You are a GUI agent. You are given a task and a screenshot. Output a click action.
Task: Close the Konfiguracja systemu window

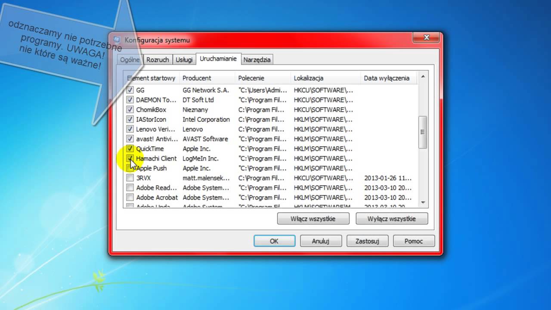click(x=426, y=38)
